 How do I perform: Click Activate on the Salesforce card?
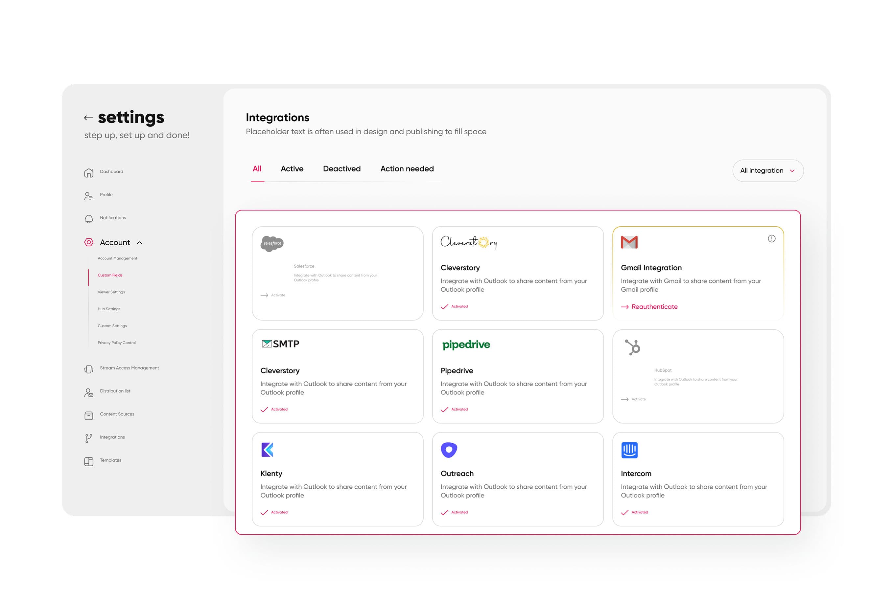point(273,295)
